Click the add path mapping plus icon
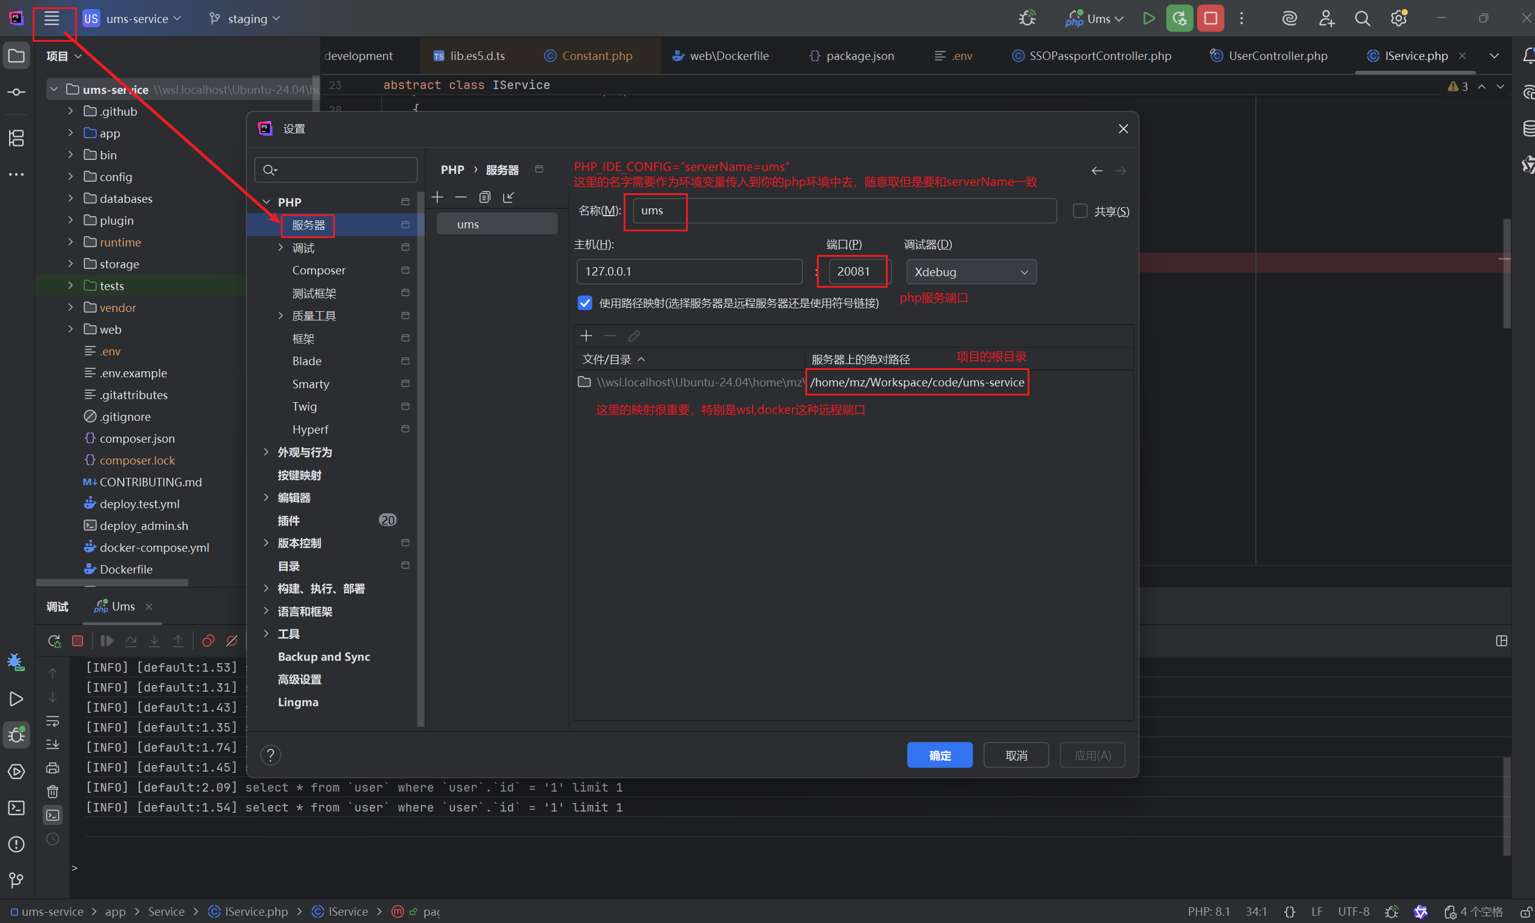The height and width of the screenshot is (923, 1535). 586,336
